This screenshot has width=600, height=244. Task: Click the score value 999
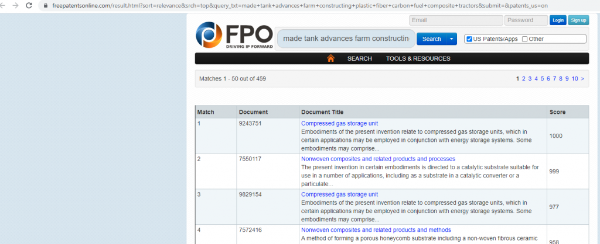[x=554, y=172]
